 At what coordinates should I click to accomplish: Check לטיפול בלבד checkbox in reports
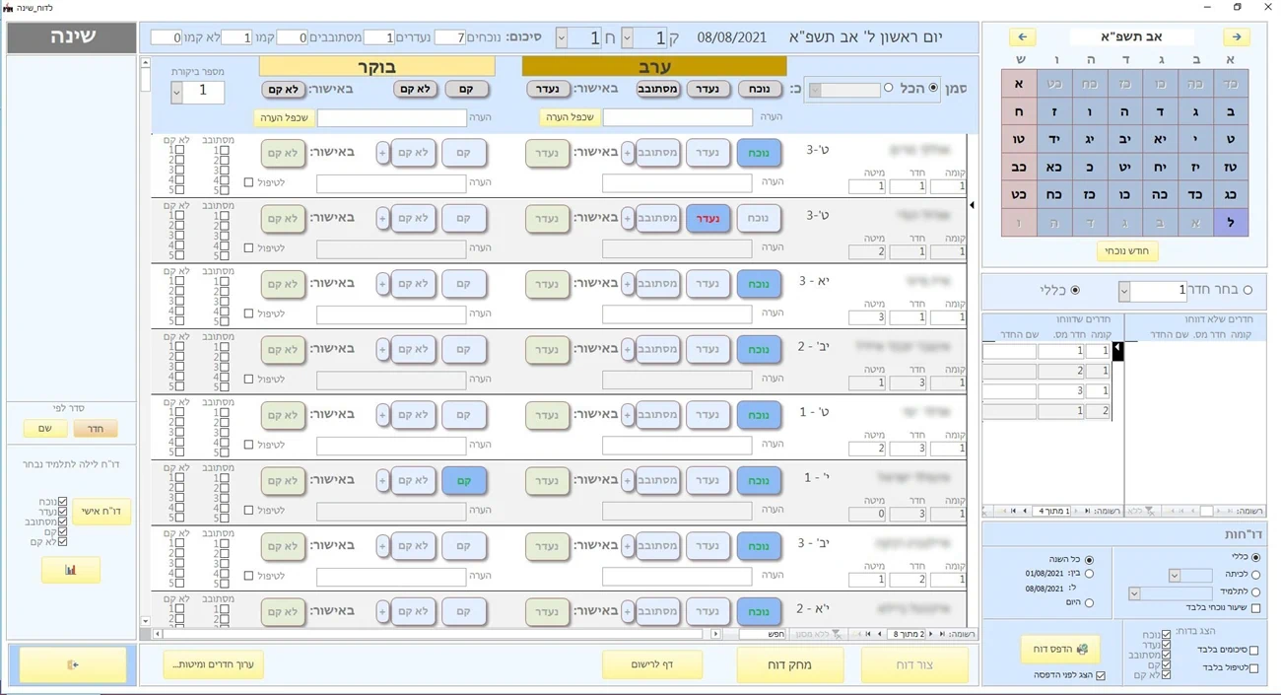[1253, 667]
